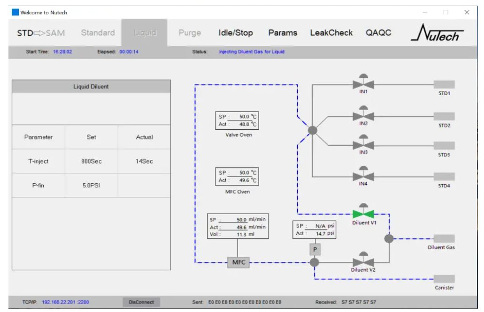Click the T-inject actual value 14Sec
The width and height of the screenshot is (484, 312).
tap(144, 161)
